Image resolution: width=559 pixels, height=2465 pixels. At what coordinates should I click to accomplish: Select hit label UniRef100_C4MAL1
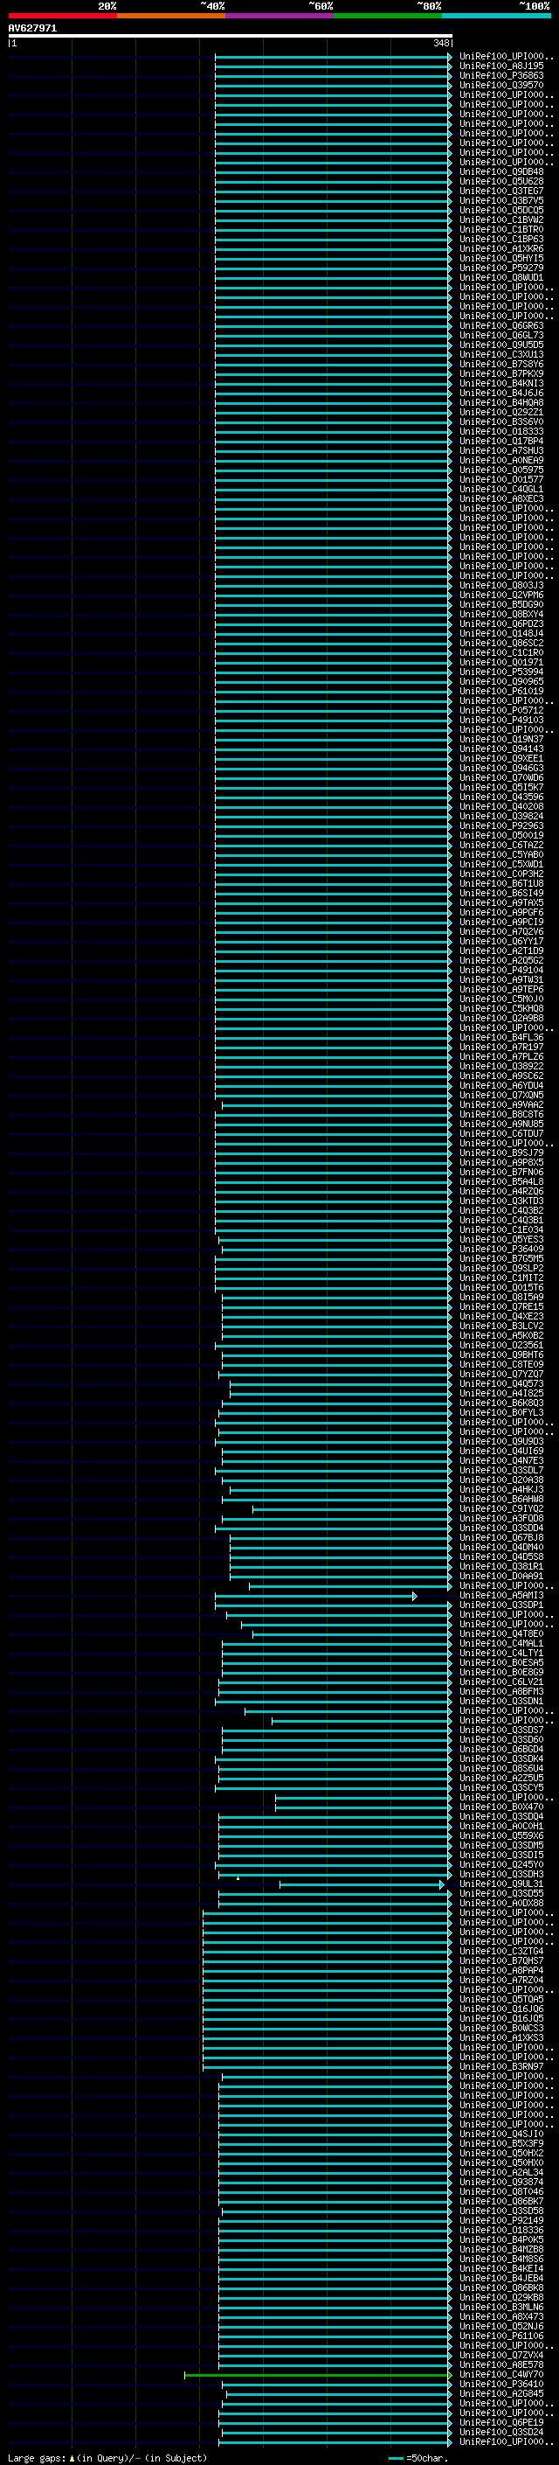[x=501, y=1643]
